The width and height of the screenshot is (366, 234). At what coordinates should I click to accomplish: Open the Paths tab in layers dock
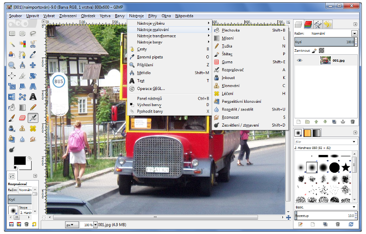(318, 24)
